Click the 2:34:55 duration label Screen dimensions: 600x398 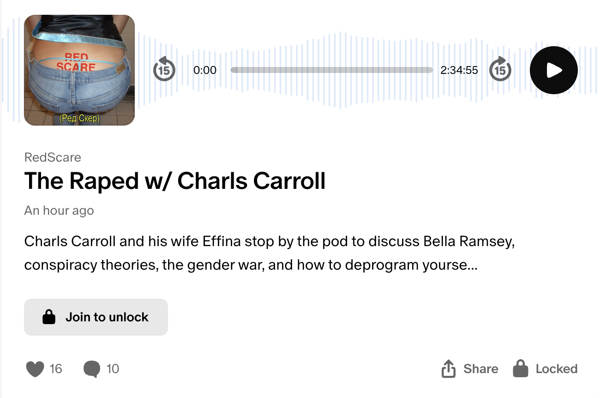point(459,70)
